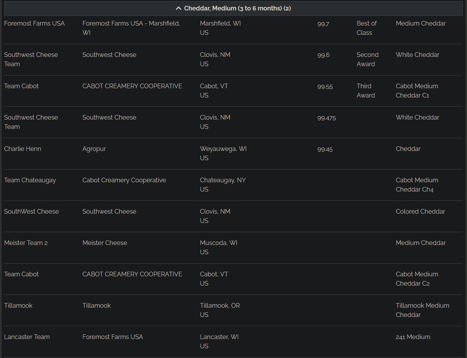467x358 pixels.
Task: Select the 'Chateaugay, NY US' location cell
Action: pos(223,185)
